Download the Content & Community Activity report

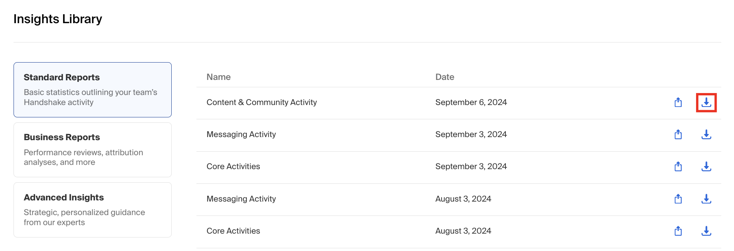(x=706, y=102)
